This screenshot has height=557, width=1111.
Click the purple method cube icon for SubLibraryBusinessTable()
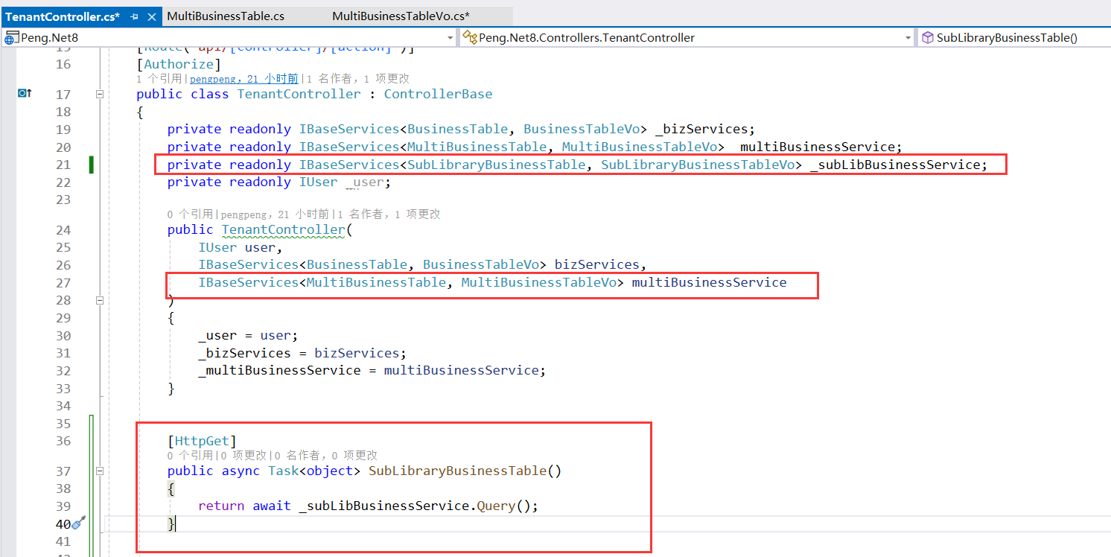[927, 37]
